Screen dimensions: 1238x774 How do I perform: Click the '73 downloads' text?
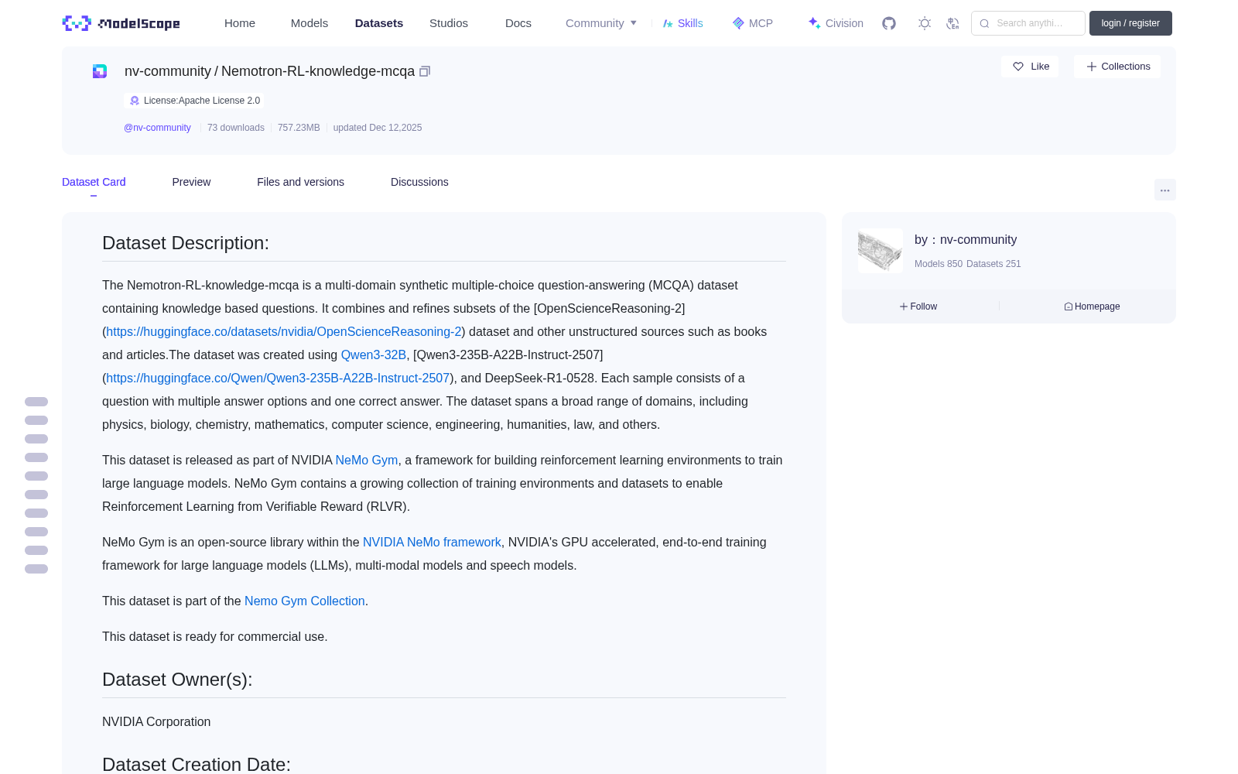tap(236, 128)
